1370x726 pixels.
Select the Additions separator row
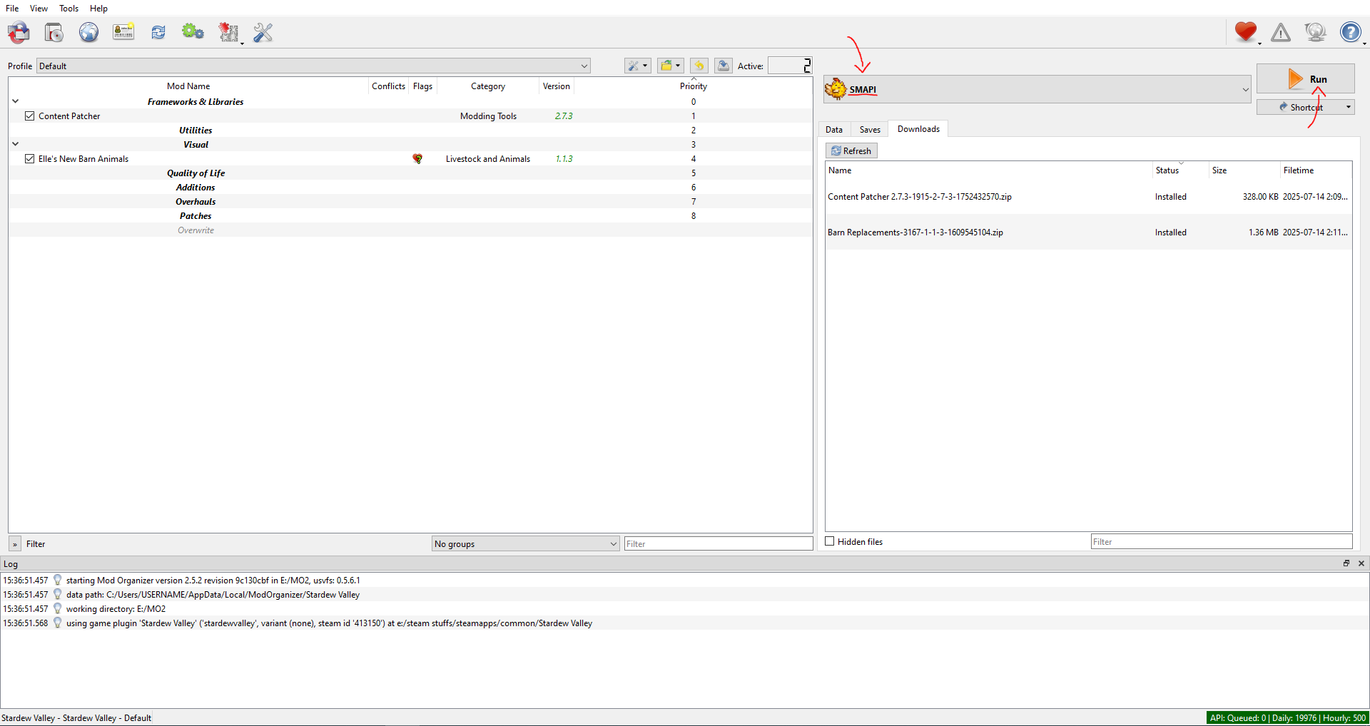click(410, 188)
